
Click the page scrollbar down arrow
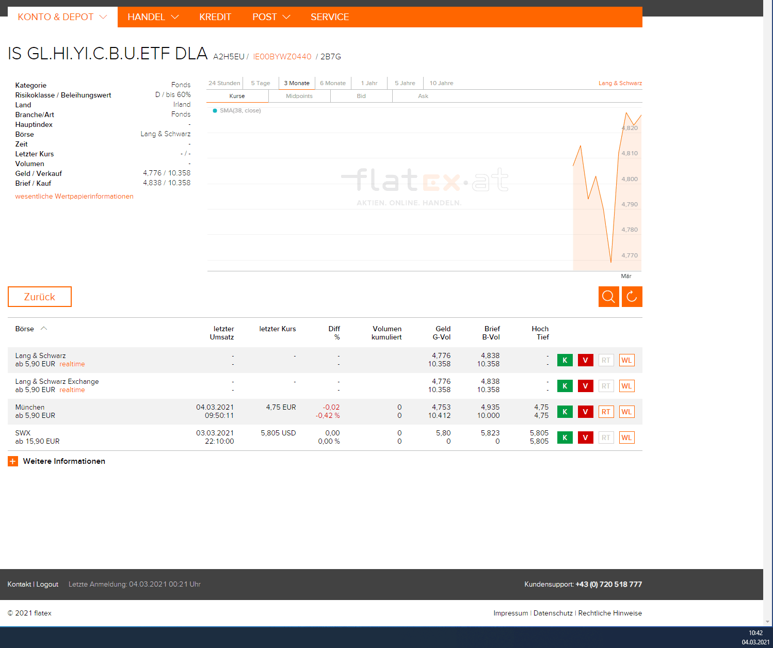(768, 622)
